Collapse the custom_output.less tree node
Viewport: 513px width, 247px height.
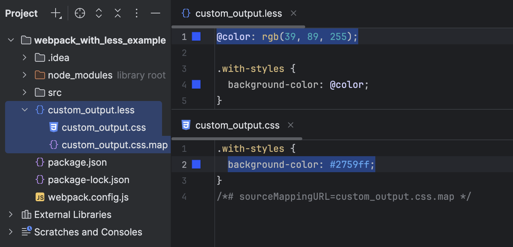click(x=24, y=110)
